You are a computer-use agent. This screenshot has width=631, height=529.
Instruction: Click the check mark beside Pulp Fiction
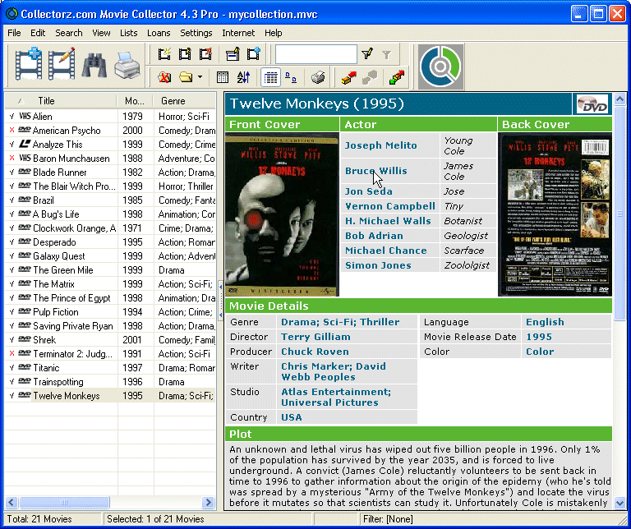[12, 312]
